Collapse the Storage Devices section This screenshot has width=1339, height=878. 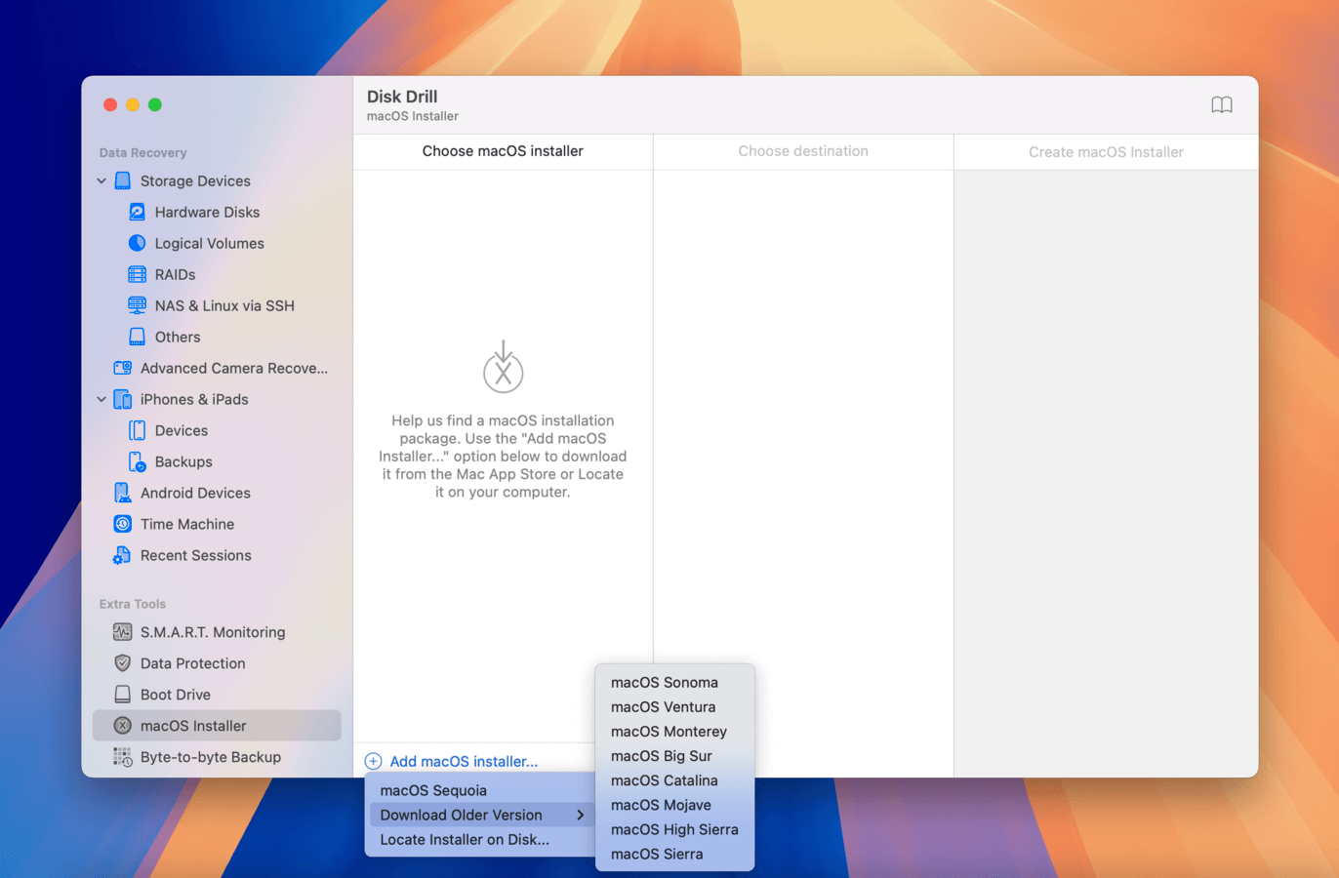point(101,180)
